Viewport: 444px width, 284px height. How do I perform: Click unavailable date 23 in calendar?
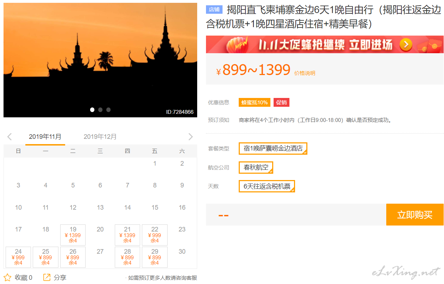(x=182, y=229)
